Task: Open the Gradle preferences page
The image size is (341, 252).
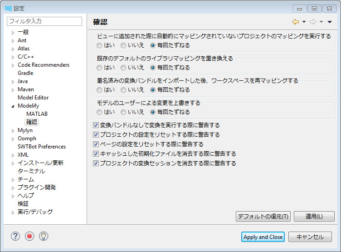Action: click(25, 73)
